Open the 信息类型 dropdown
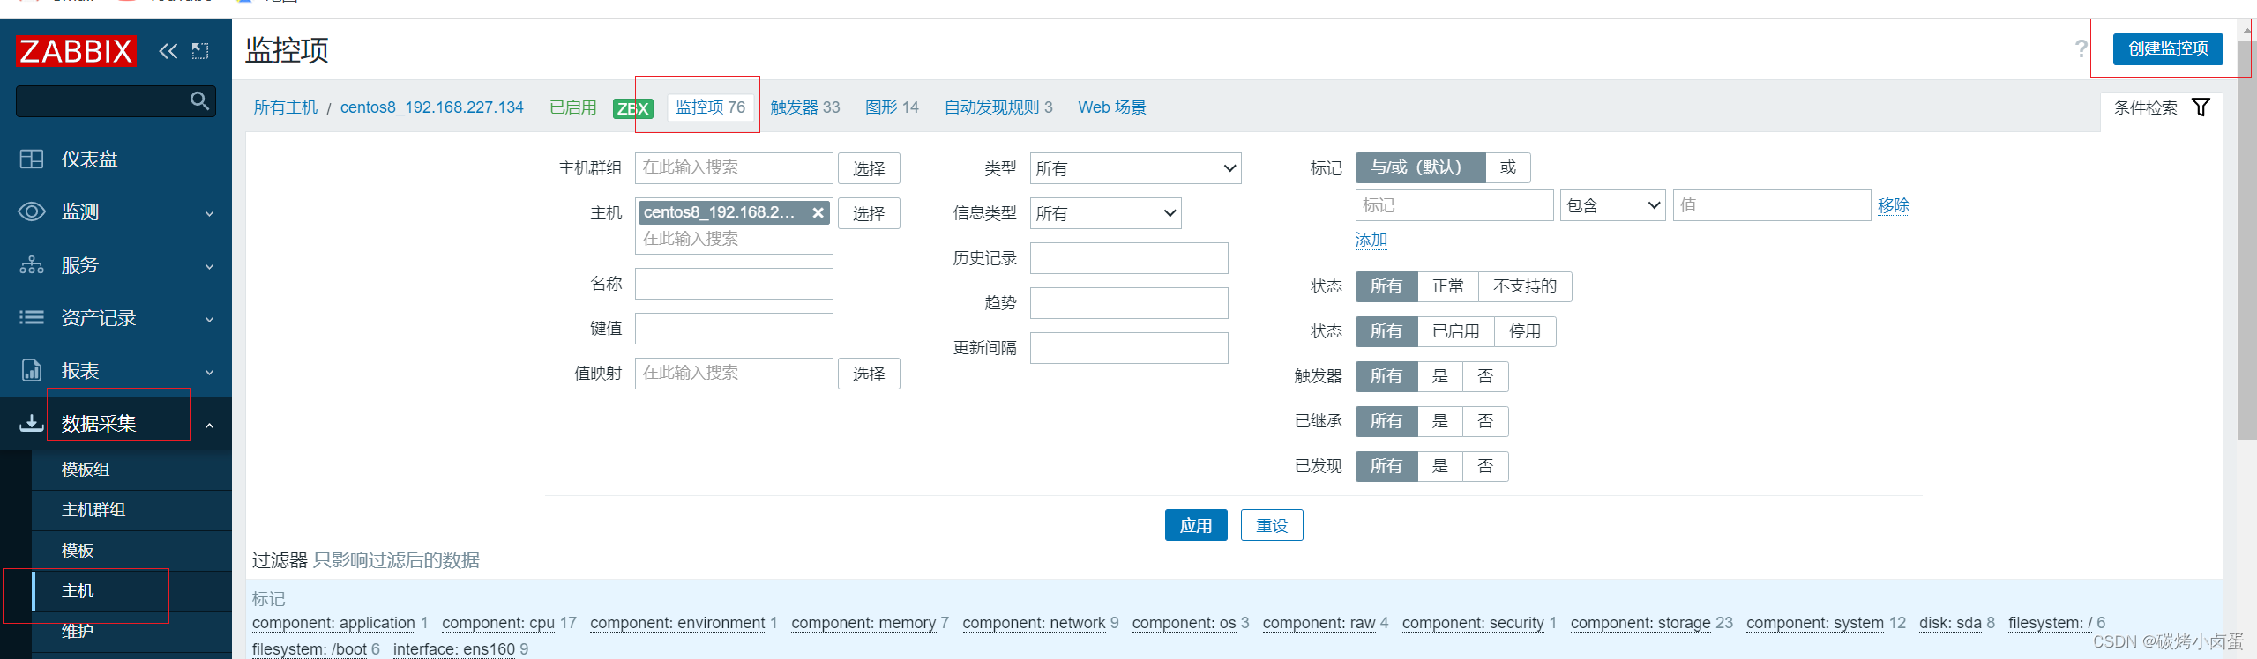This screenshot has width=2257, height=659. coord(1105,213)
